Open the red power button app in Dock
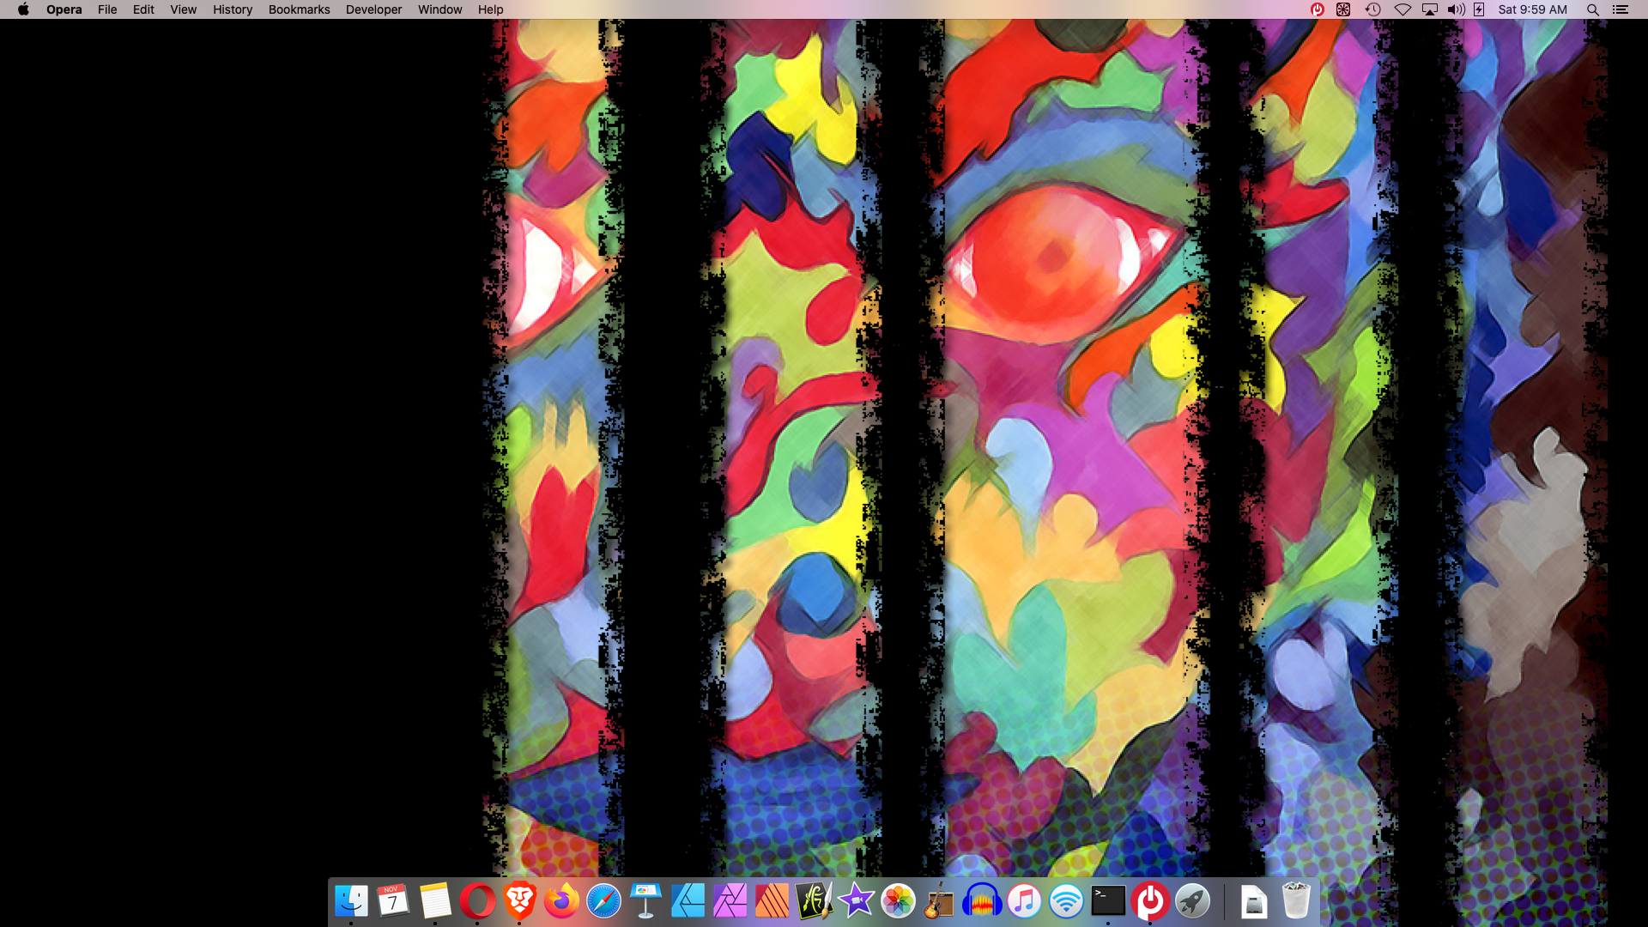This screenshot has height=927, width=1648. (1150, 901)
